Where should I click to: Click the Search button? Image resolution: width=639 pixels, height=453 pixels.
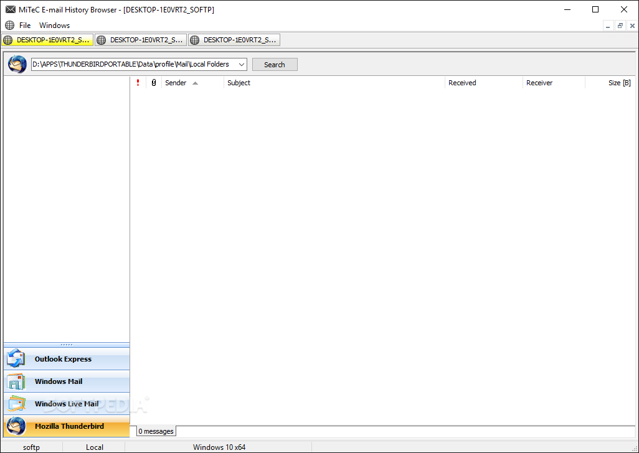[275, 64]
